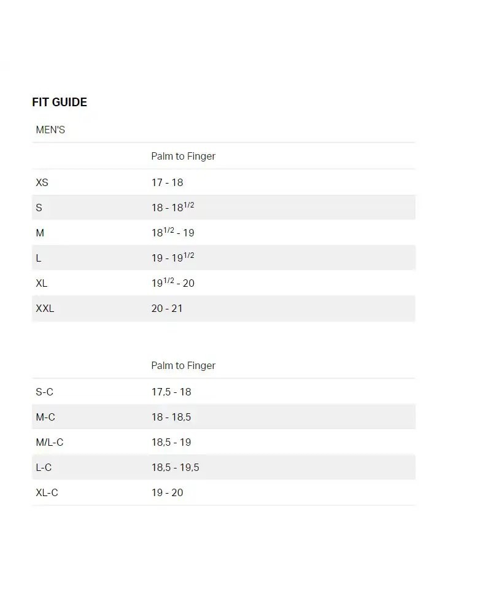Screen dimensions: 491x614
Task: Click the 18,5 - 19,5 measurement value
Action: click(x=175, y=467)
